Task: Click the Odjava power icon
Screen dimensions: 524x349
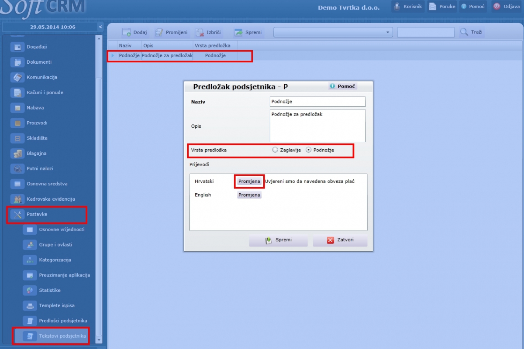Action: click(x=497, y=7)
